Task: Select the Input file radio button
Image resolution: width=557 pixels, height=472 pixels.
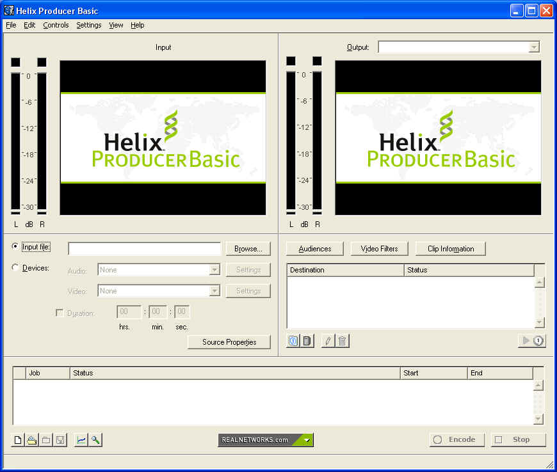Action: 15,247
